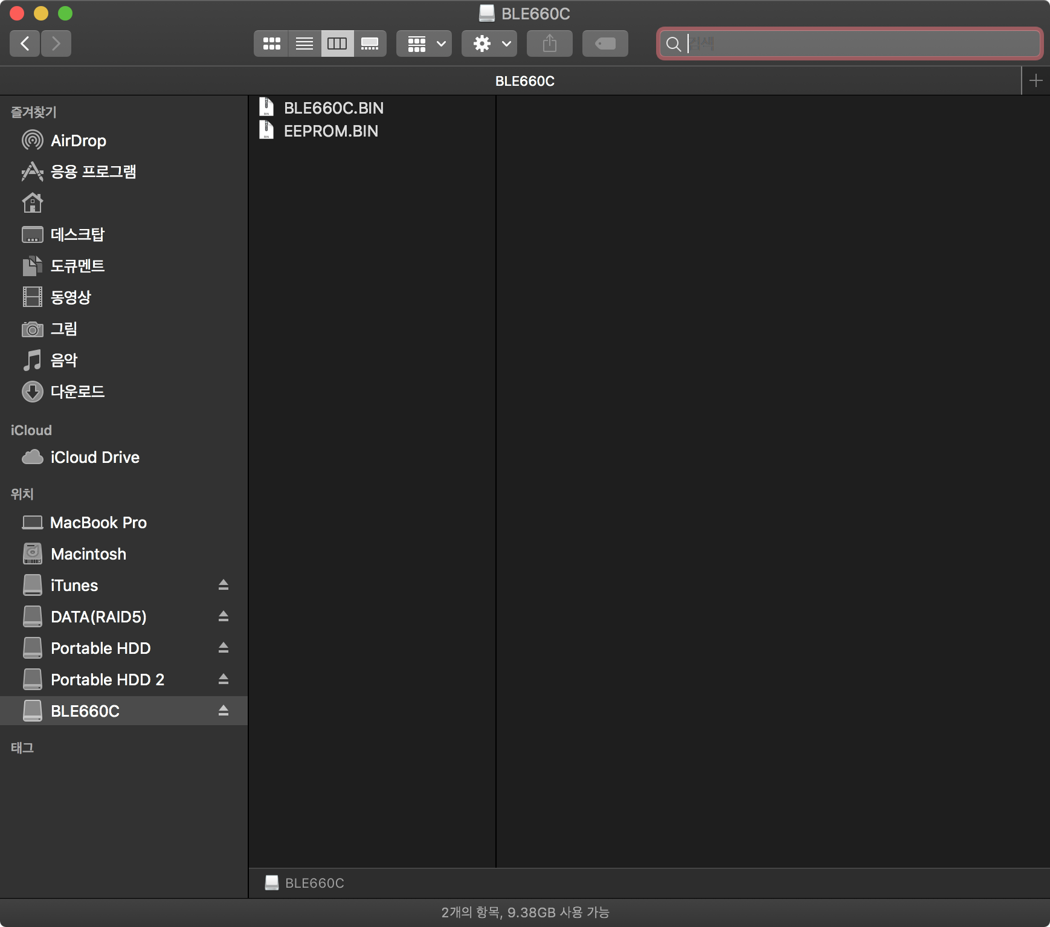Image resolution: width=1050 pixels, height=927 pixels.
Task: Eject the Portable HDD volume
Action: (x=224, y=647)
